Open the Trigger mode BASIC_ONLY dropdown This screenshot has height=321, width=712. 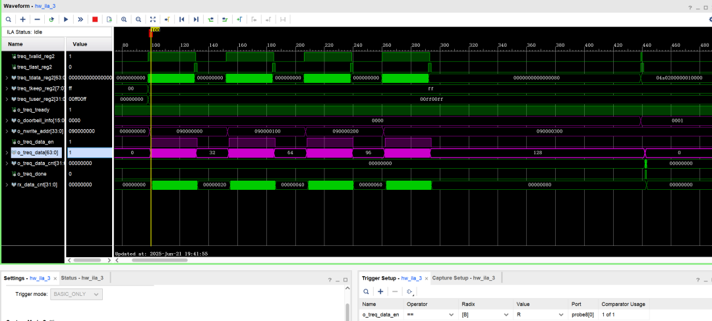76,294
